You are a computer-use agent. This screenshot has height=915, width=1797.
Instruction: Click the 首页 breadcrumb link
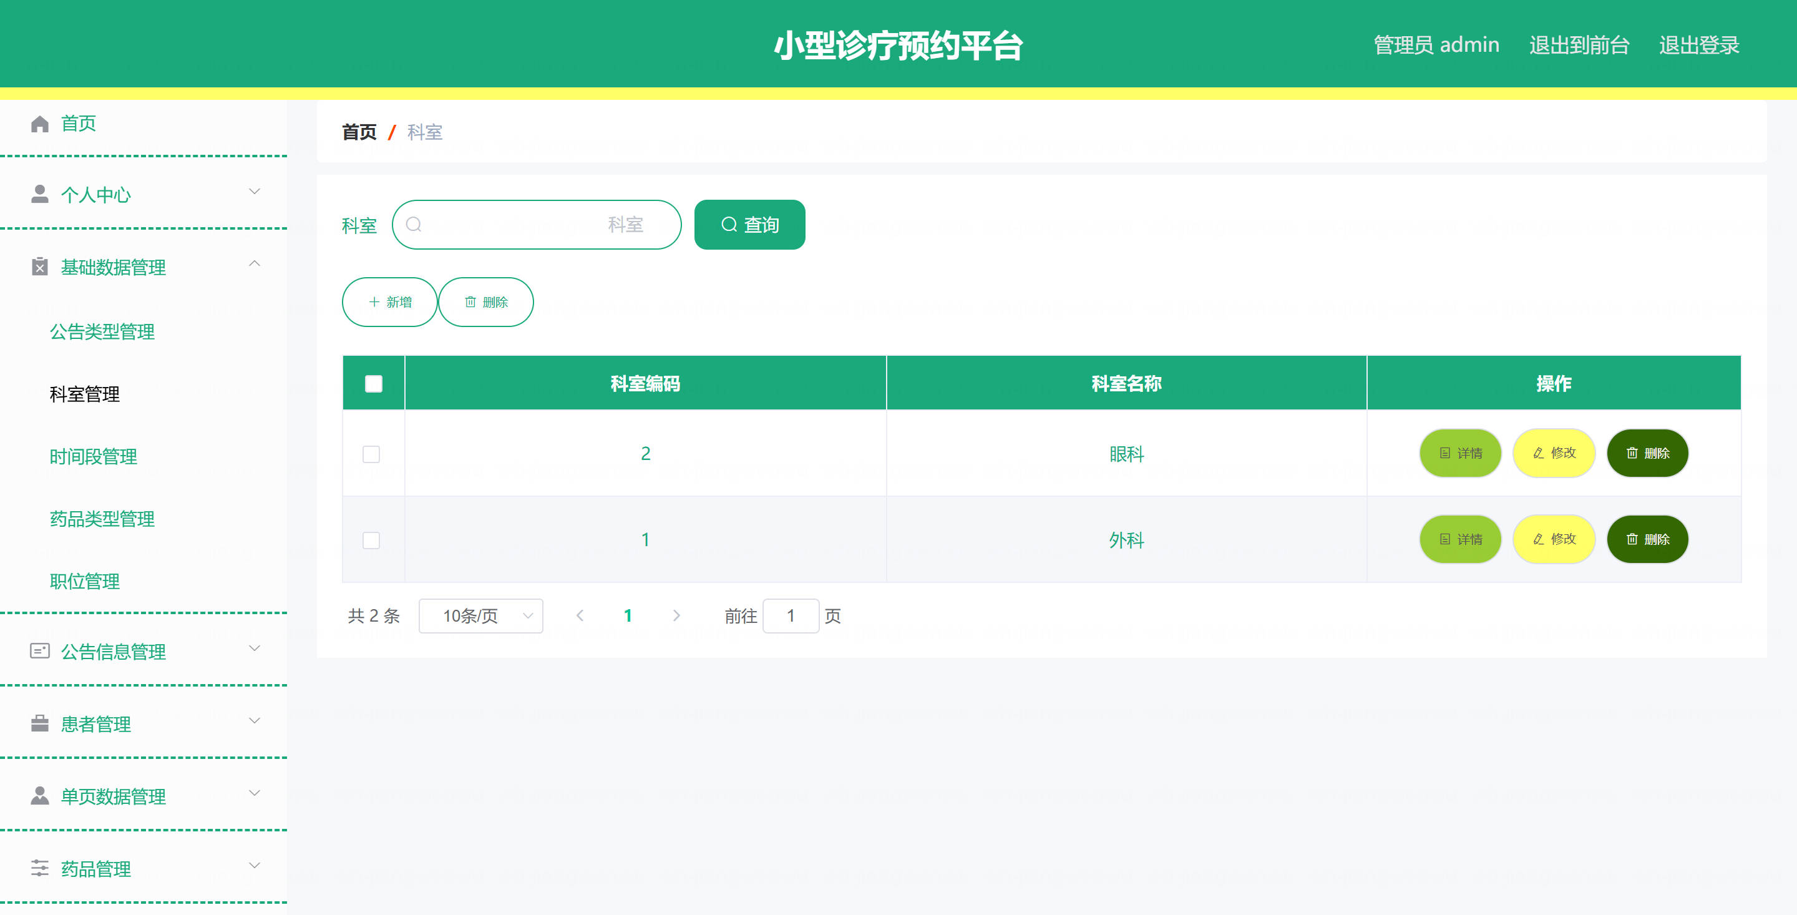pyautogui.click(x=359, y=132)
